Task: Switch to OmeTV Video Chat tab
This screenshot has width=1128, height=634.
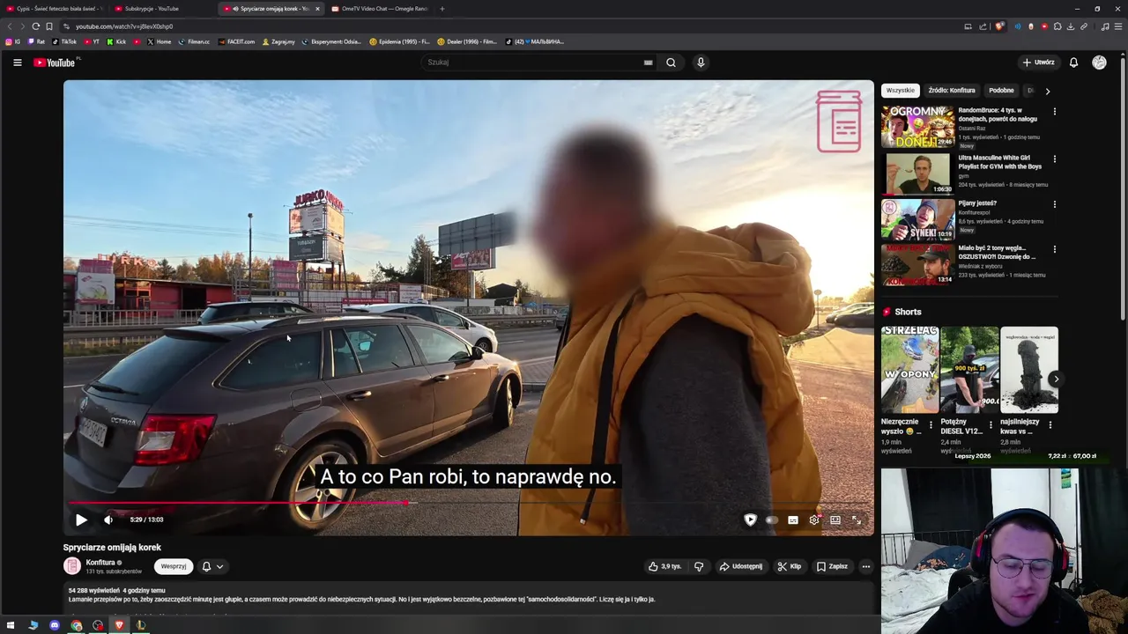Action: click(379, 9)
